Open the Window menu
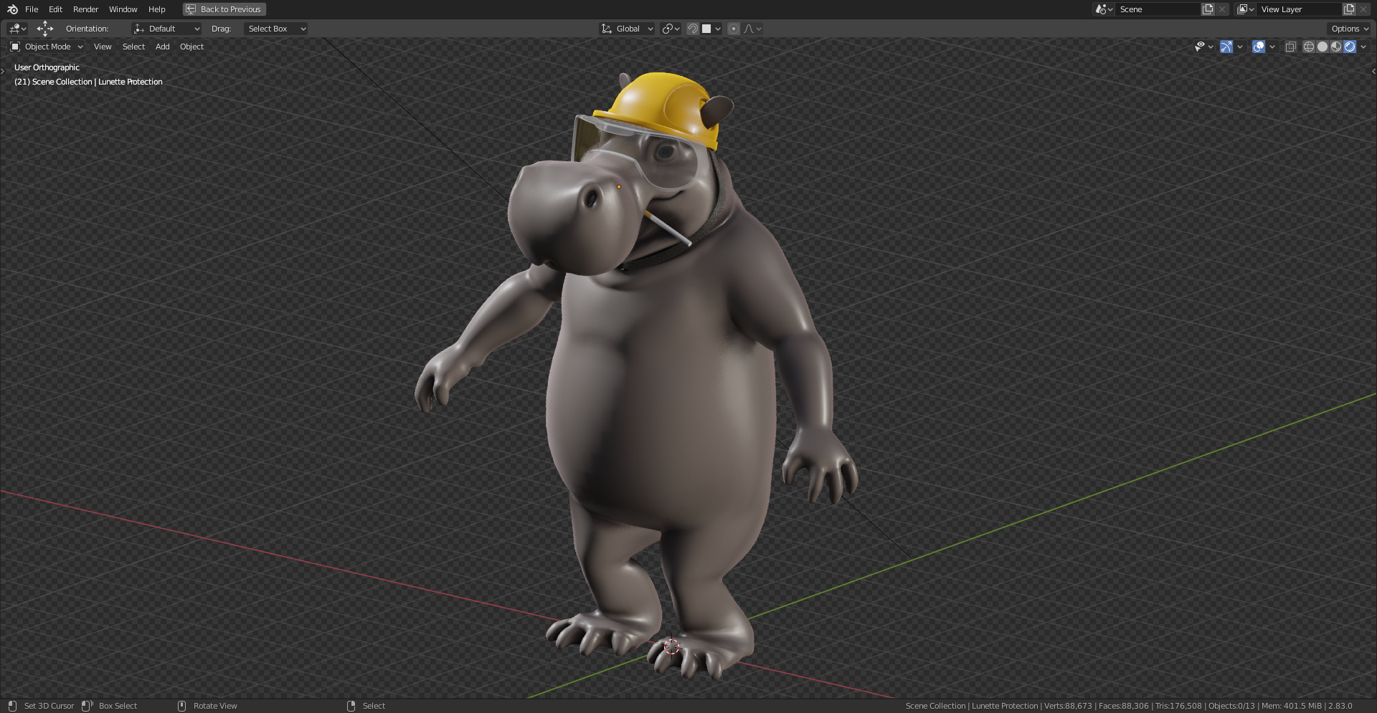This screenshot has height=713, width=1377. [123, 9]
